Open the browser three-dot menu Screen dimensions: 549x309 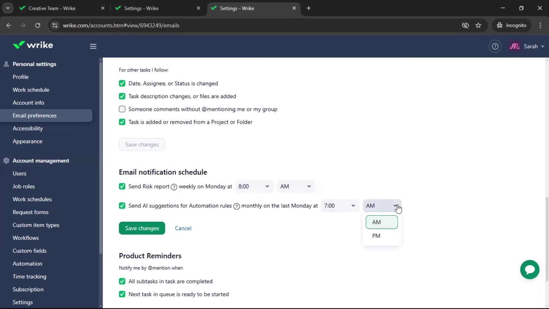[x=540, y=25]
